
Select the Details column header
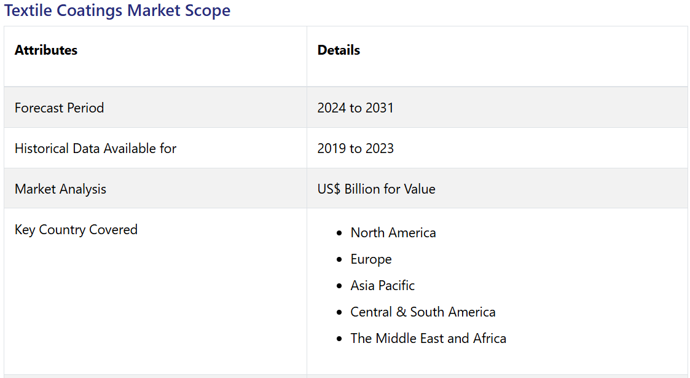(339, 50)
